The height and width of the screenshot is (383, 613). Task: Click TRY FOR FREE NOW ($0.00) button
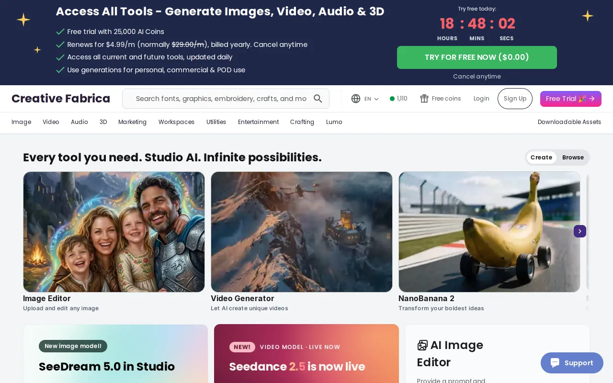(x=477, y=57)
